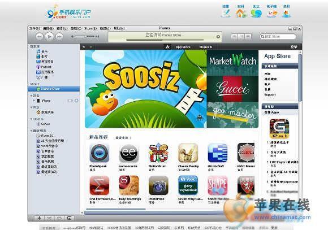Open the App Store tab
328x230 pixels.
183,47
